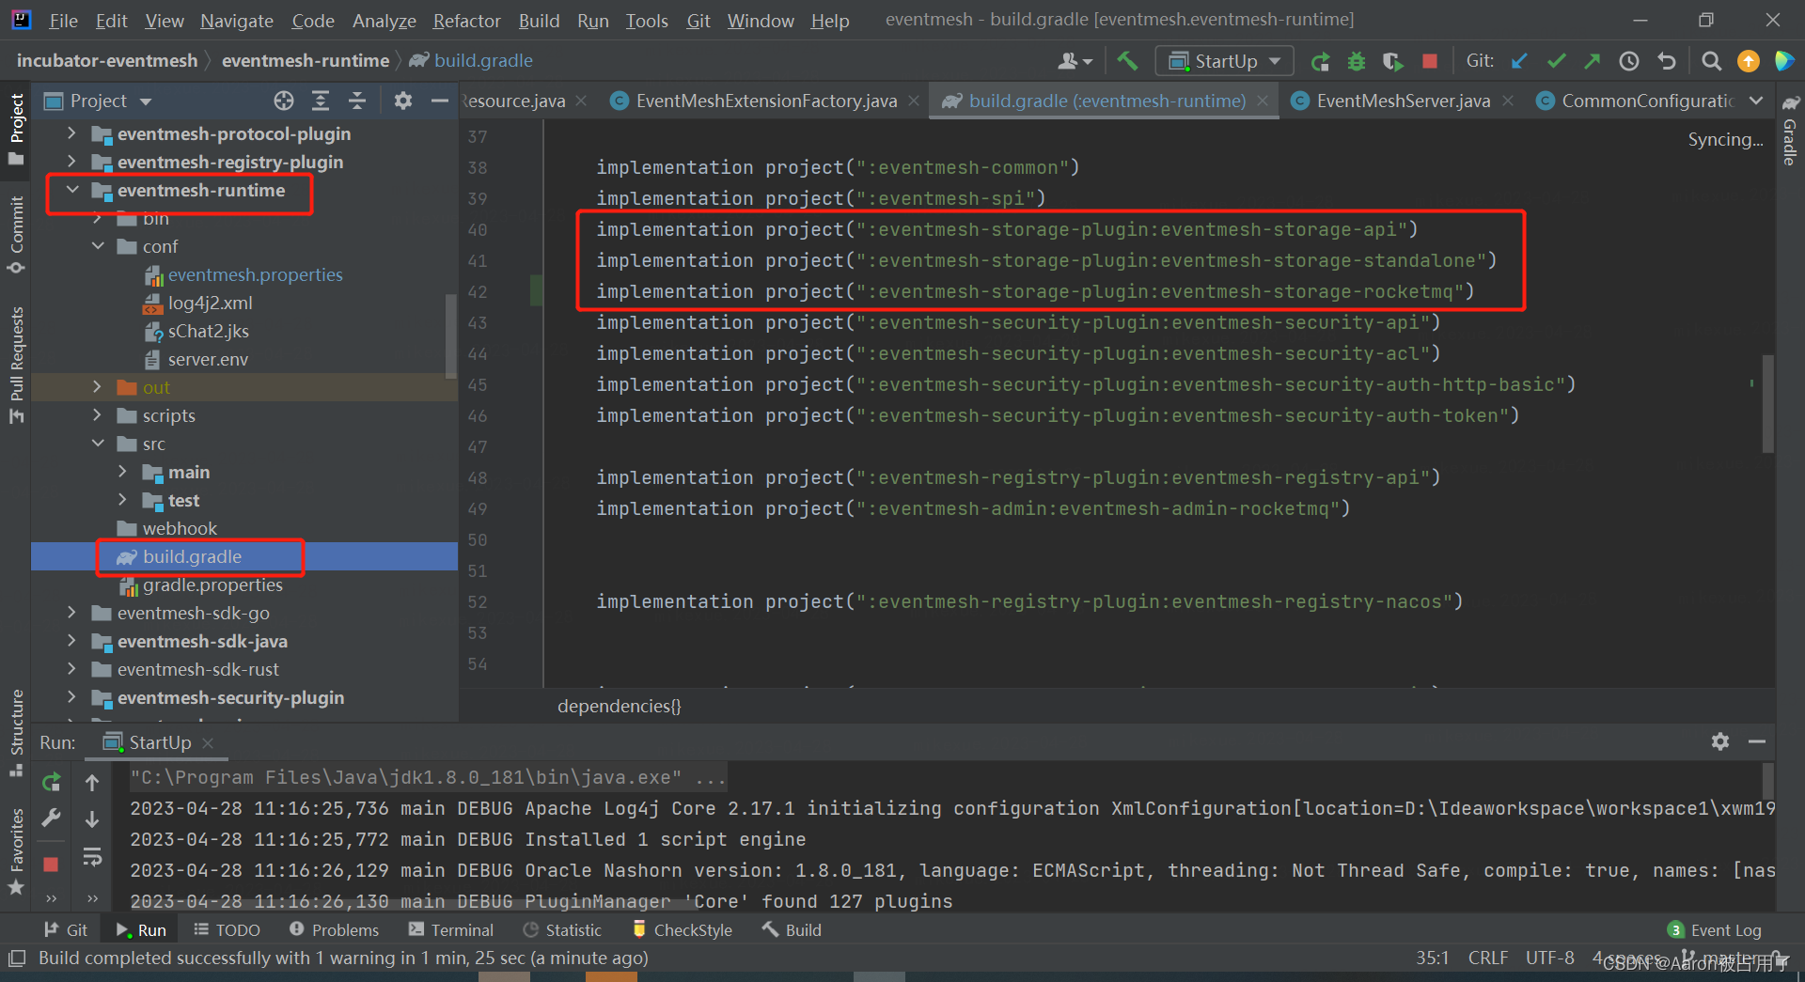Run with coverage shield icon

click(1393, 61)
